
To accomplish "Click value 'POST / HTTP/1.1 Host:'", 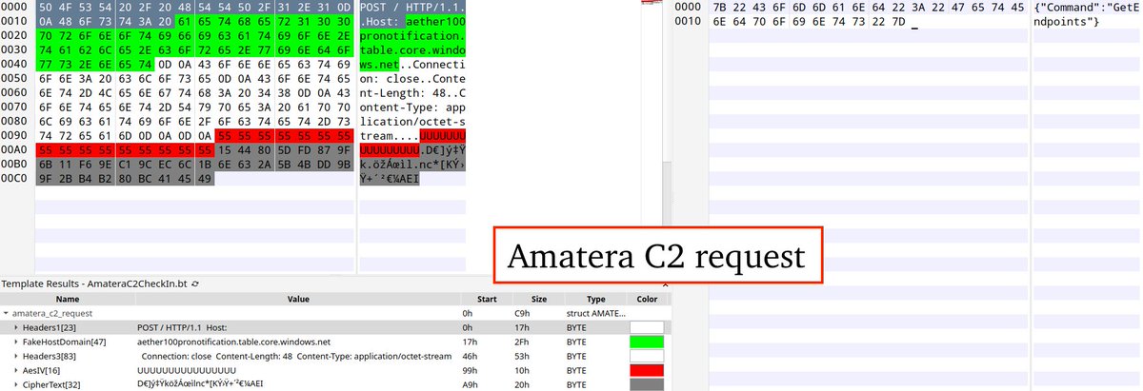I will click(183, 326).
